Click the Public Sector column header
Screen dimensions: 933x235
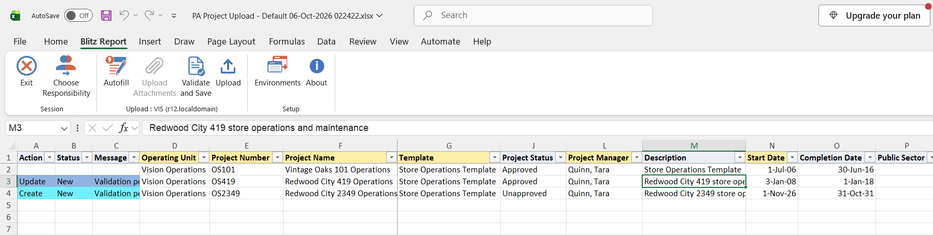[901, 157]
